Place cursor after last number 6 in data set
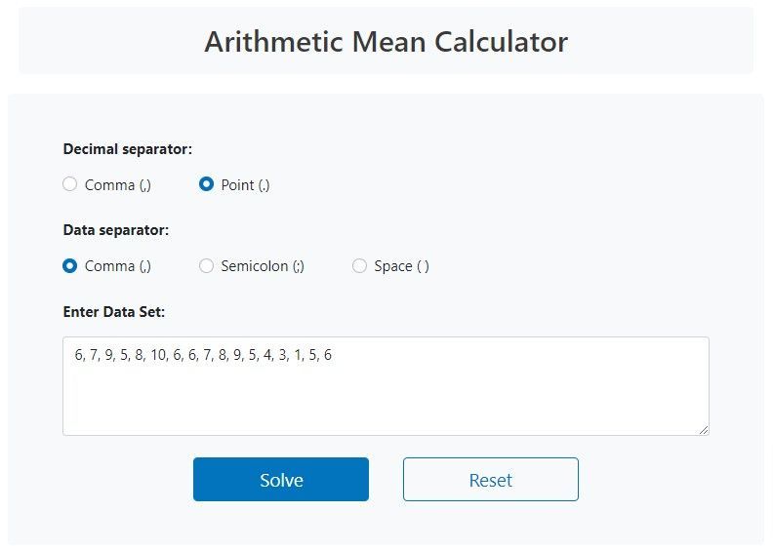This screenshot has width=773, height=551. 332,355
